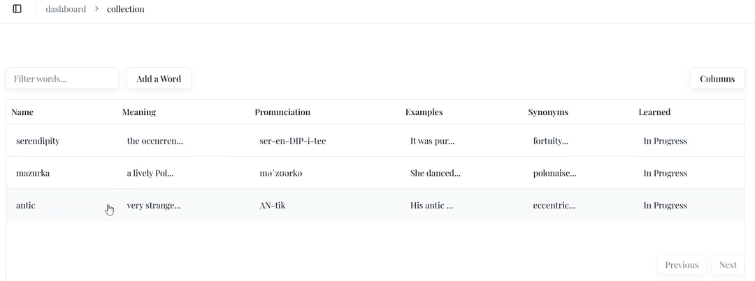Click the Pronunciation column header
This screenshot has height=281, width=755.
[282, 112]
